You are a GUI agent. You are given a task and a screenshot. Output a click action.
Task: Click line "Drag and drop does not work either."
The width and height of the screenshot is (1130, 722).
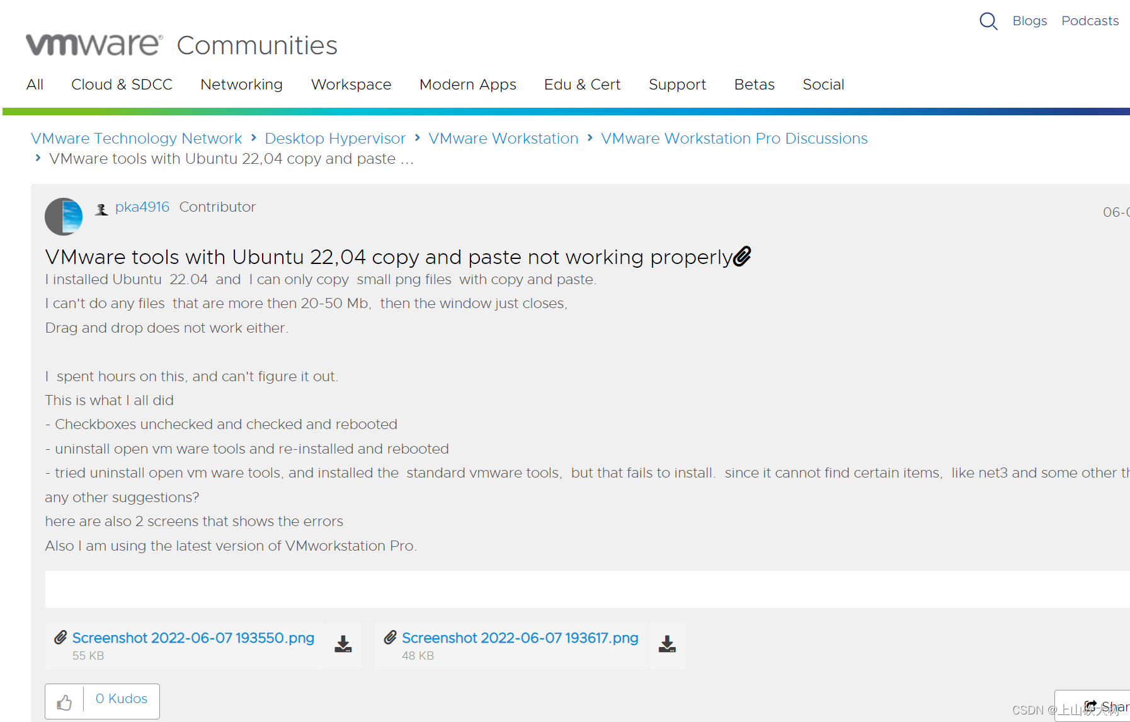coord(167,328)
